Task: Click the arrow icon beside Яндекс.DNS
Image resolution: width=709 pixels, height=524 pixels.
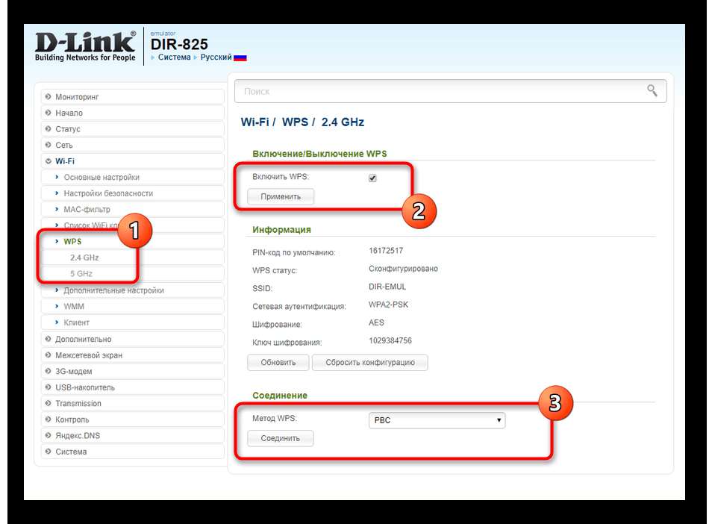Action: pyautogui.click(x=49, y=435)
